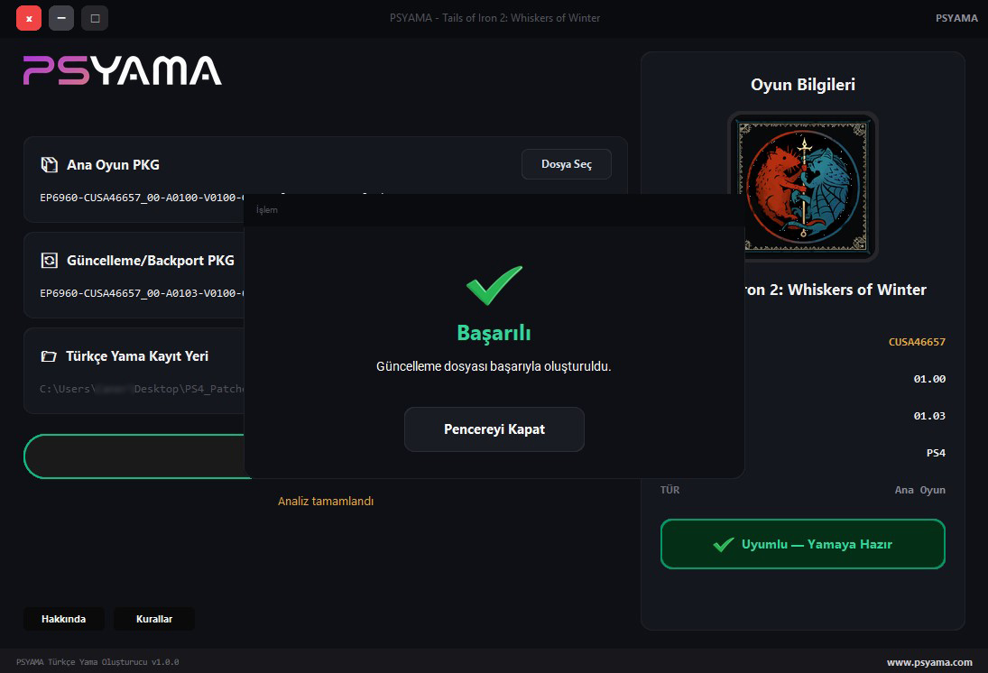Click the Güncelleme/Backport PKG file path
The image size is (988, 673).
click(x=142, y=294)
